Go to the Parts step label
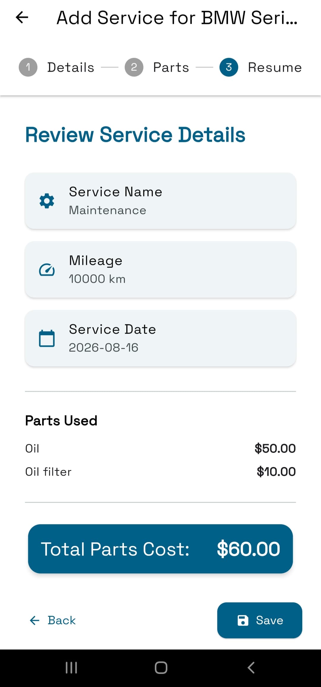This screenshot has width=321, height=687. pos(171,68)
